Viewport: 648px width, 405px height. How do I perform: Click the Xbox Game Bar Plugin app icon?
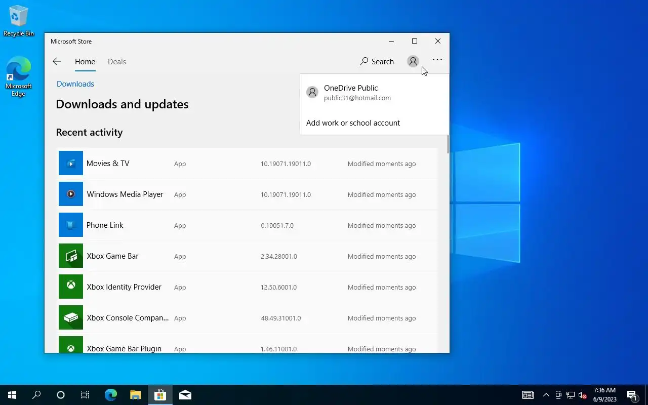click(x=71, y=345)
